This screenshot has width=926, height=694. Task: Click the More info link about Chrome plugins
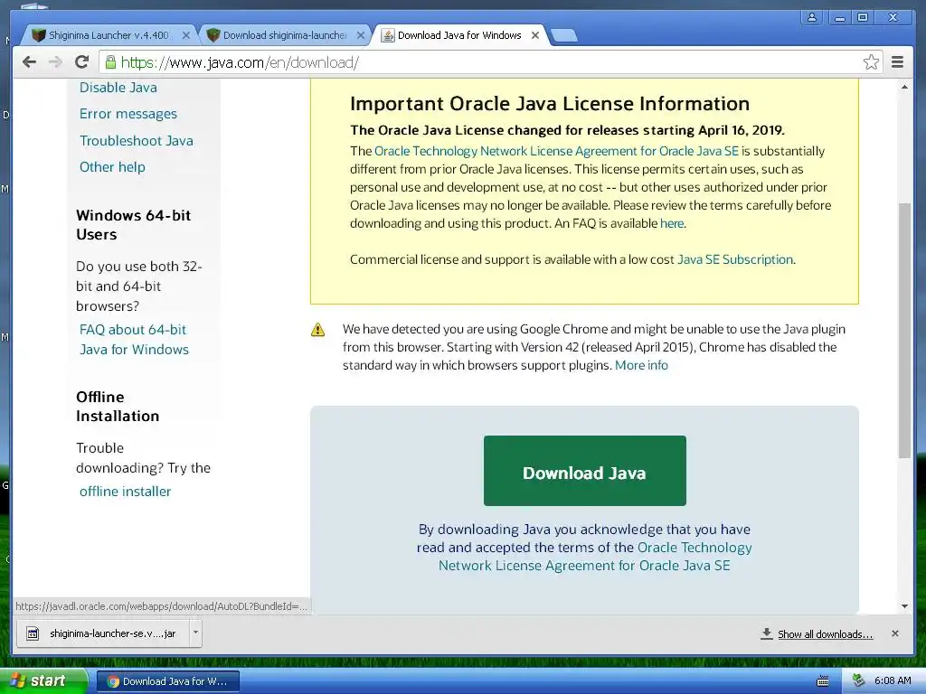tap(641, 365)
